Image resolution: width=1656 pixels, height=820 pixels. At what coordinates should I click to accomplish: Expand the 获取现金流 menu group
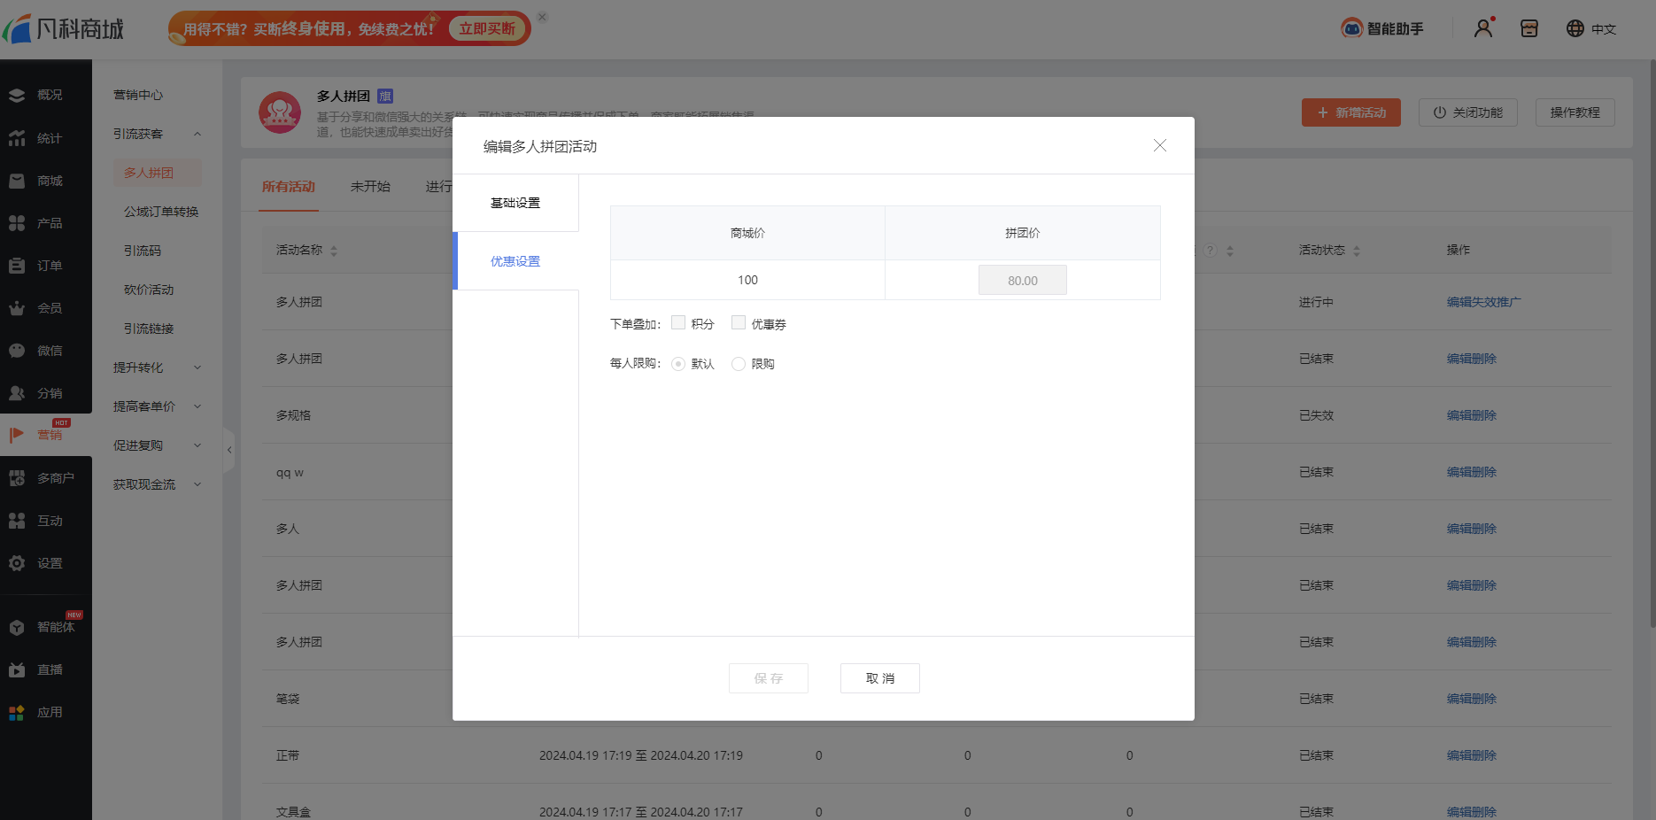197,484
